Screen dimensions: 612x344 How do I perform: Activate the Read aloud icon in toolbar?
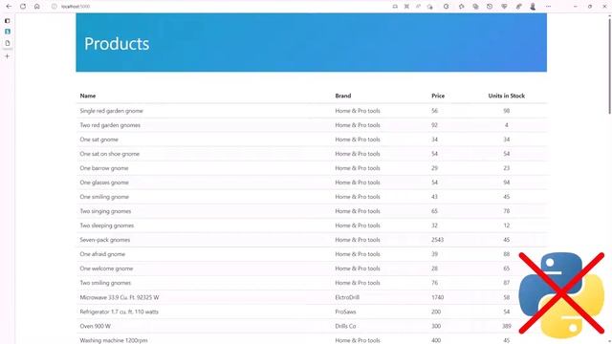418,7
